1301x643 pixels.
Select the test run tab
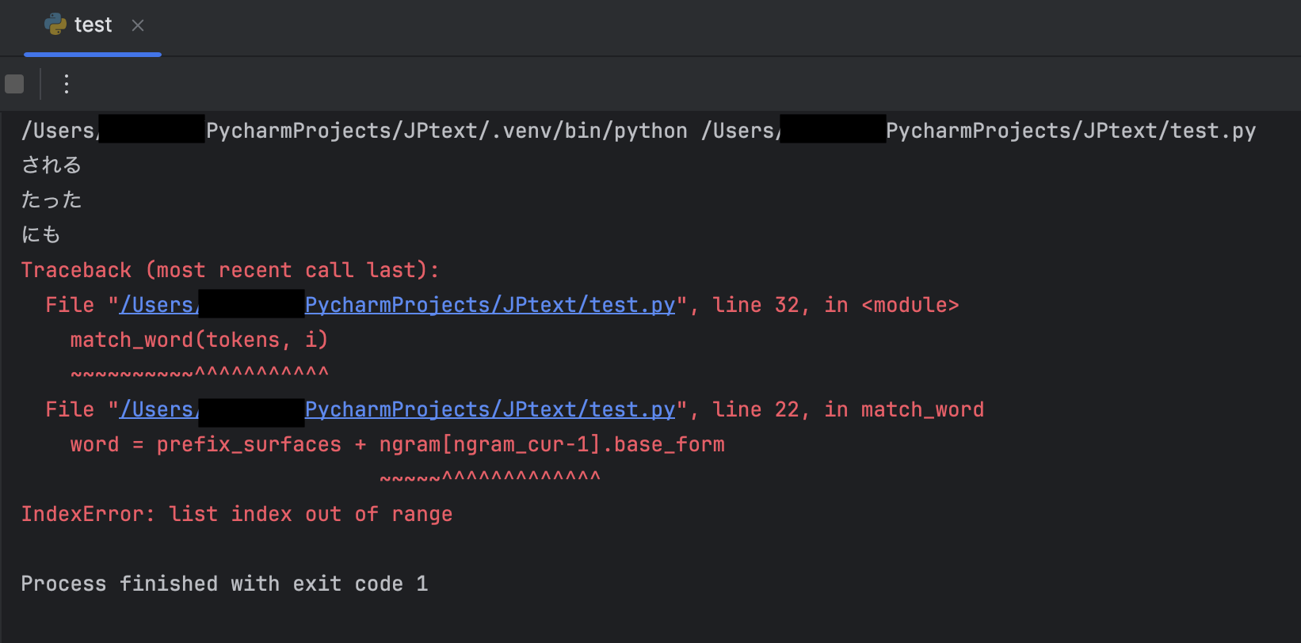click(x=93, y=25)
